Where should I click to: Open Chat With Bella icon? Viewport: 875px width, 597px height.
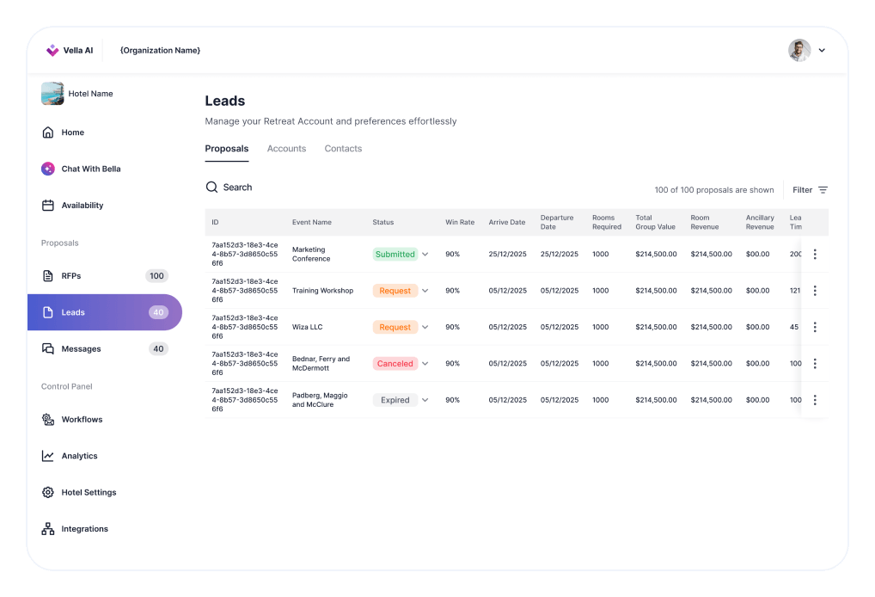[48, 169]
